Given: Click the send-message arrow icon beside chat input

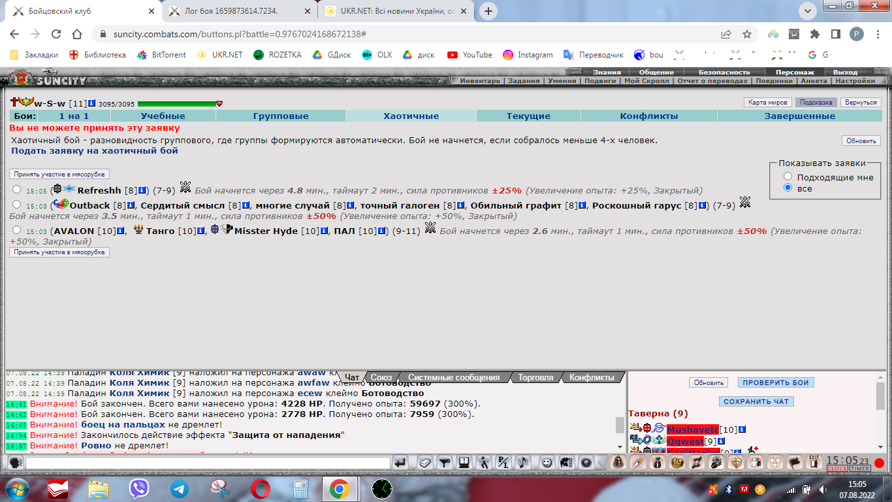Looking at the screenshot, I should click(401, 463).
